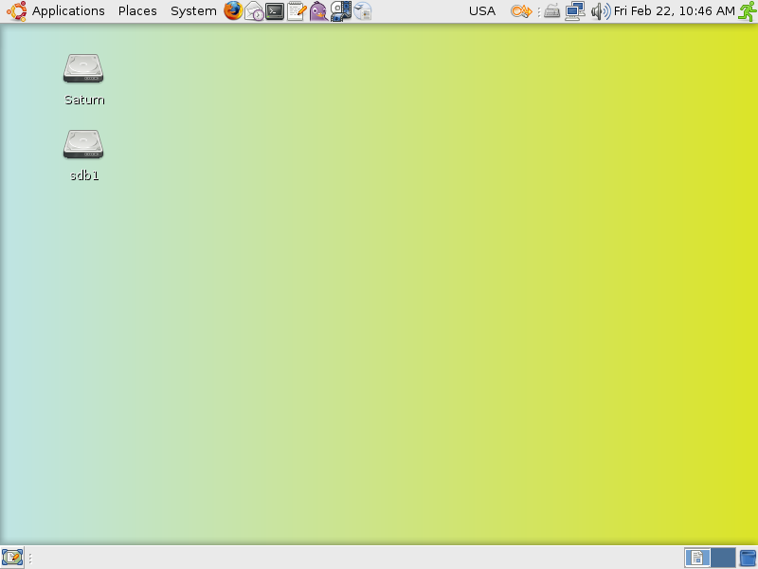The height and width of the screenshot is (569, 758).
Task: Launch Evolution mail client icon
Action: (254, 10)
